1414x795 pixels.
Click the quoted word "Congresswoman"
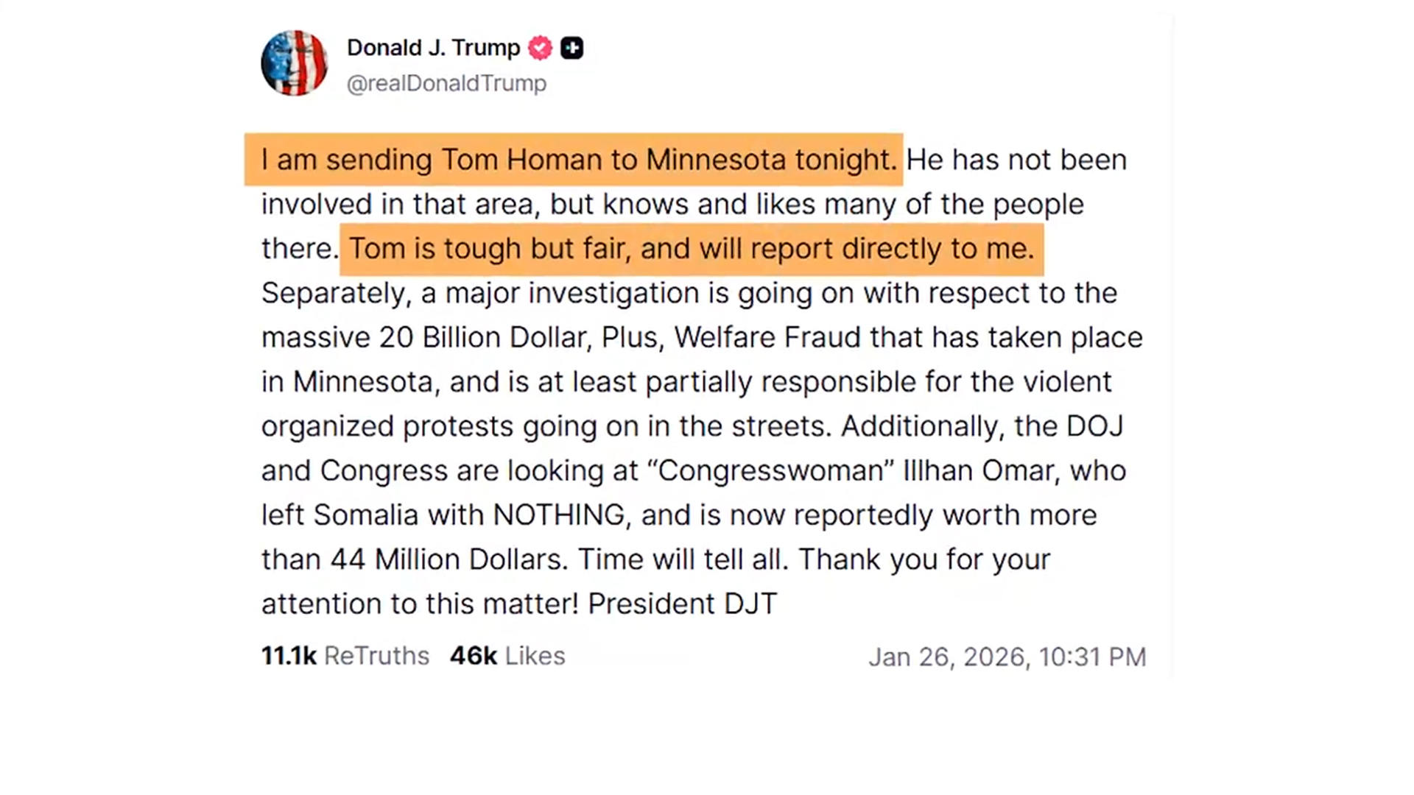pyautogui.click(x=770, y=470)
